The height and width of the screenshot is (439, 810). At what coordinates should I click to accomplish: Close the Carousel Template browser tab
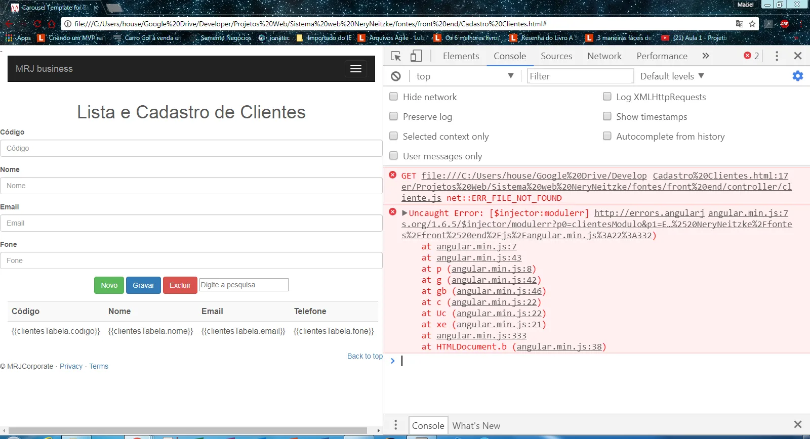[95, 8]
